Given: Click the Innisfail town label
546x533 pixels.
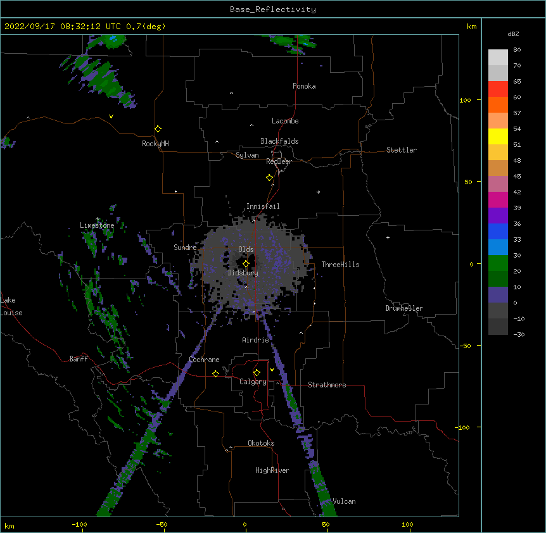Looking at the screenshot, I should click(x=263, y=206).
